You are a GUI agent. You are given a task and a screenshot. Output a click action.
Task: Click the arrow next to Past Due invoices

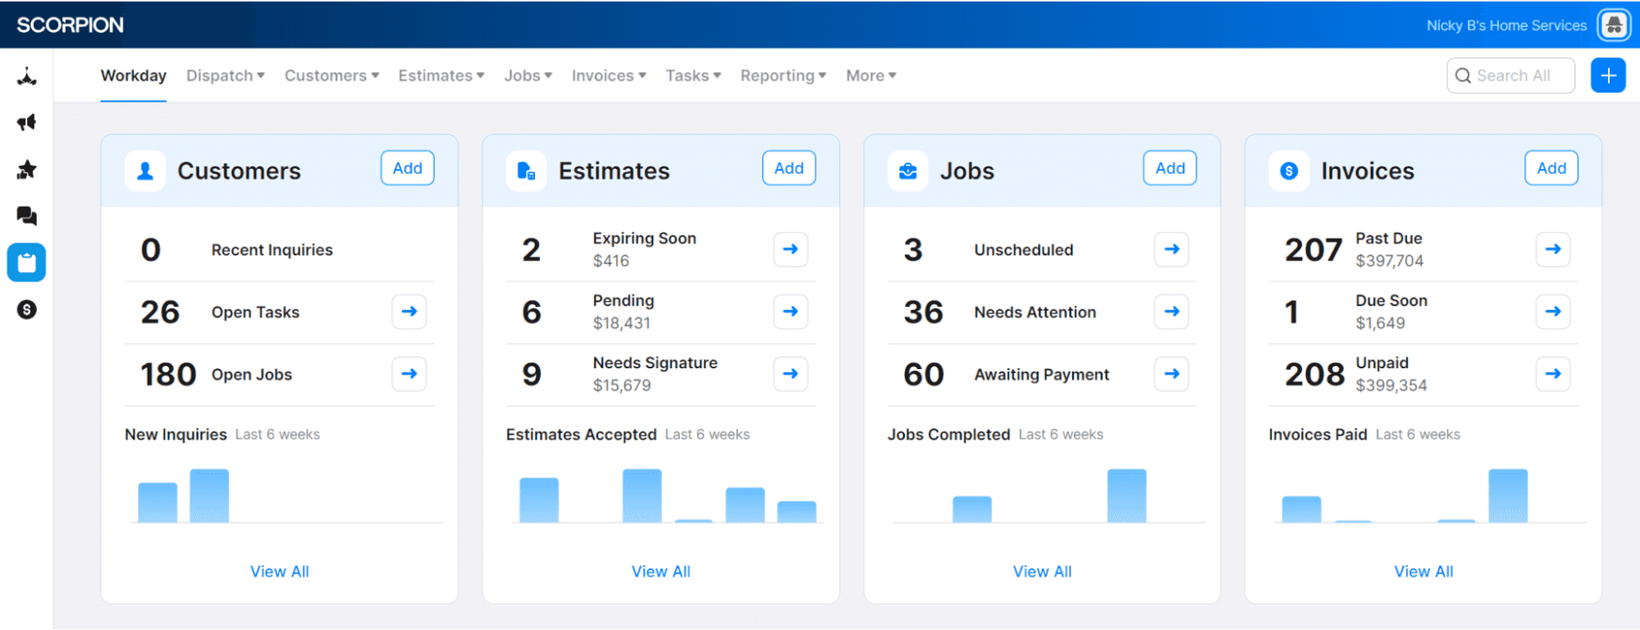tap(1552, 249)
